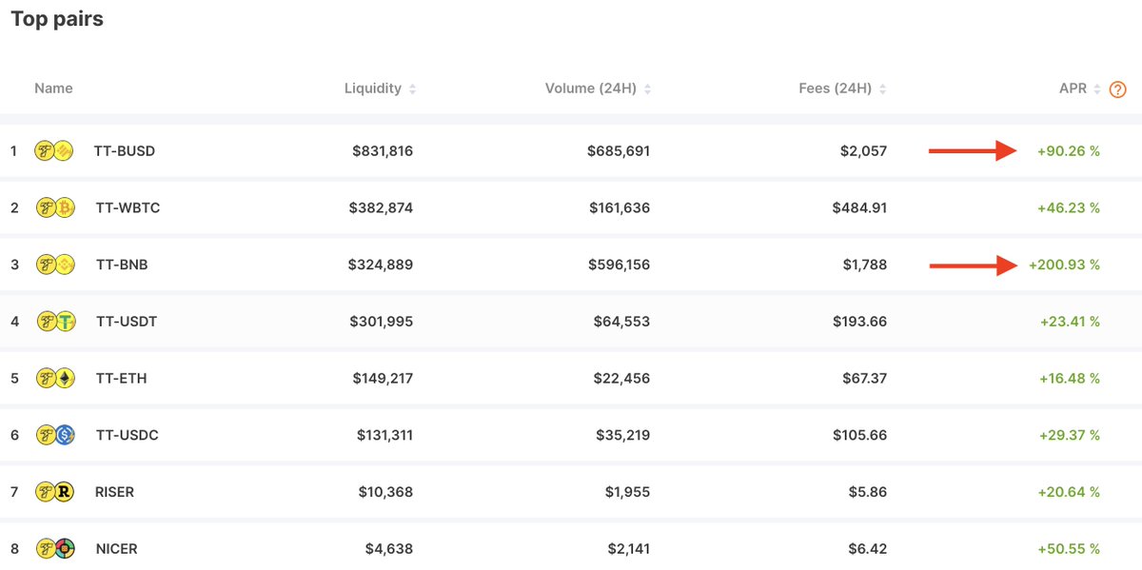
Task: Click APR value +200.93 %
Action: point(1065,265)
